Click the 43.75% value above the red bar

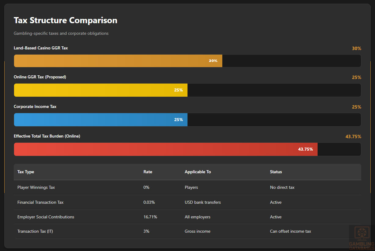click(353, 137)
